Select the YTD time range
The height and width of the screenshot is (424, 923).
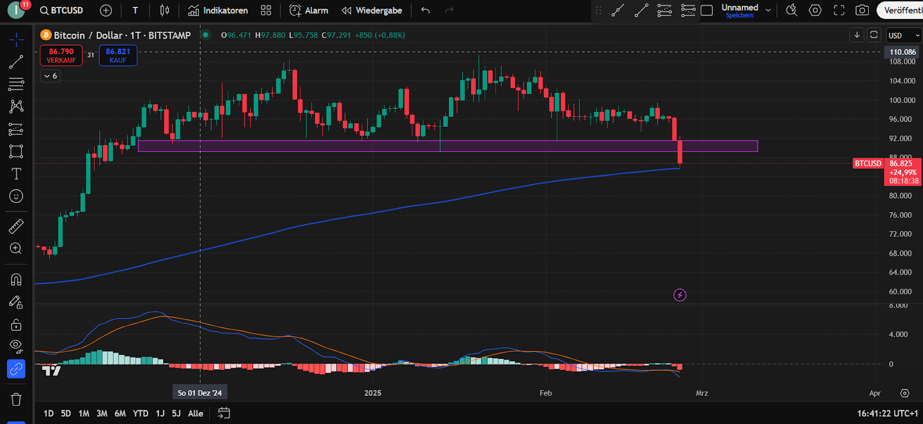coord(140,413)
